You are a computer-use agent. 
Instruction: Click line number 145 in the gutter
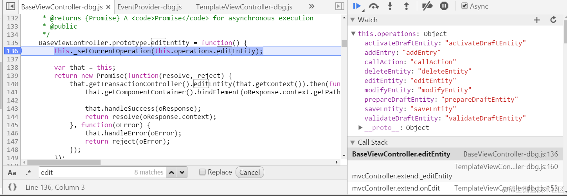coord(13,125)
